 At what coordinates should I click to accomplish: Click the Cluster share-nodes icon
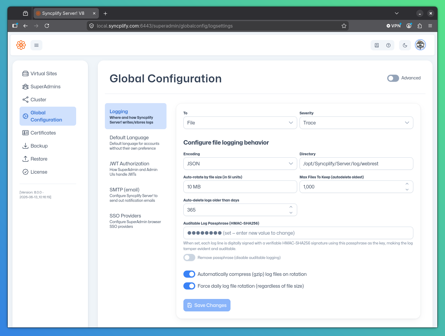point(25,100)
